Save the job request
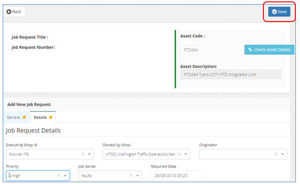This screenshot has height=184, width=300. pyautogui.click(x=279, y=12)
